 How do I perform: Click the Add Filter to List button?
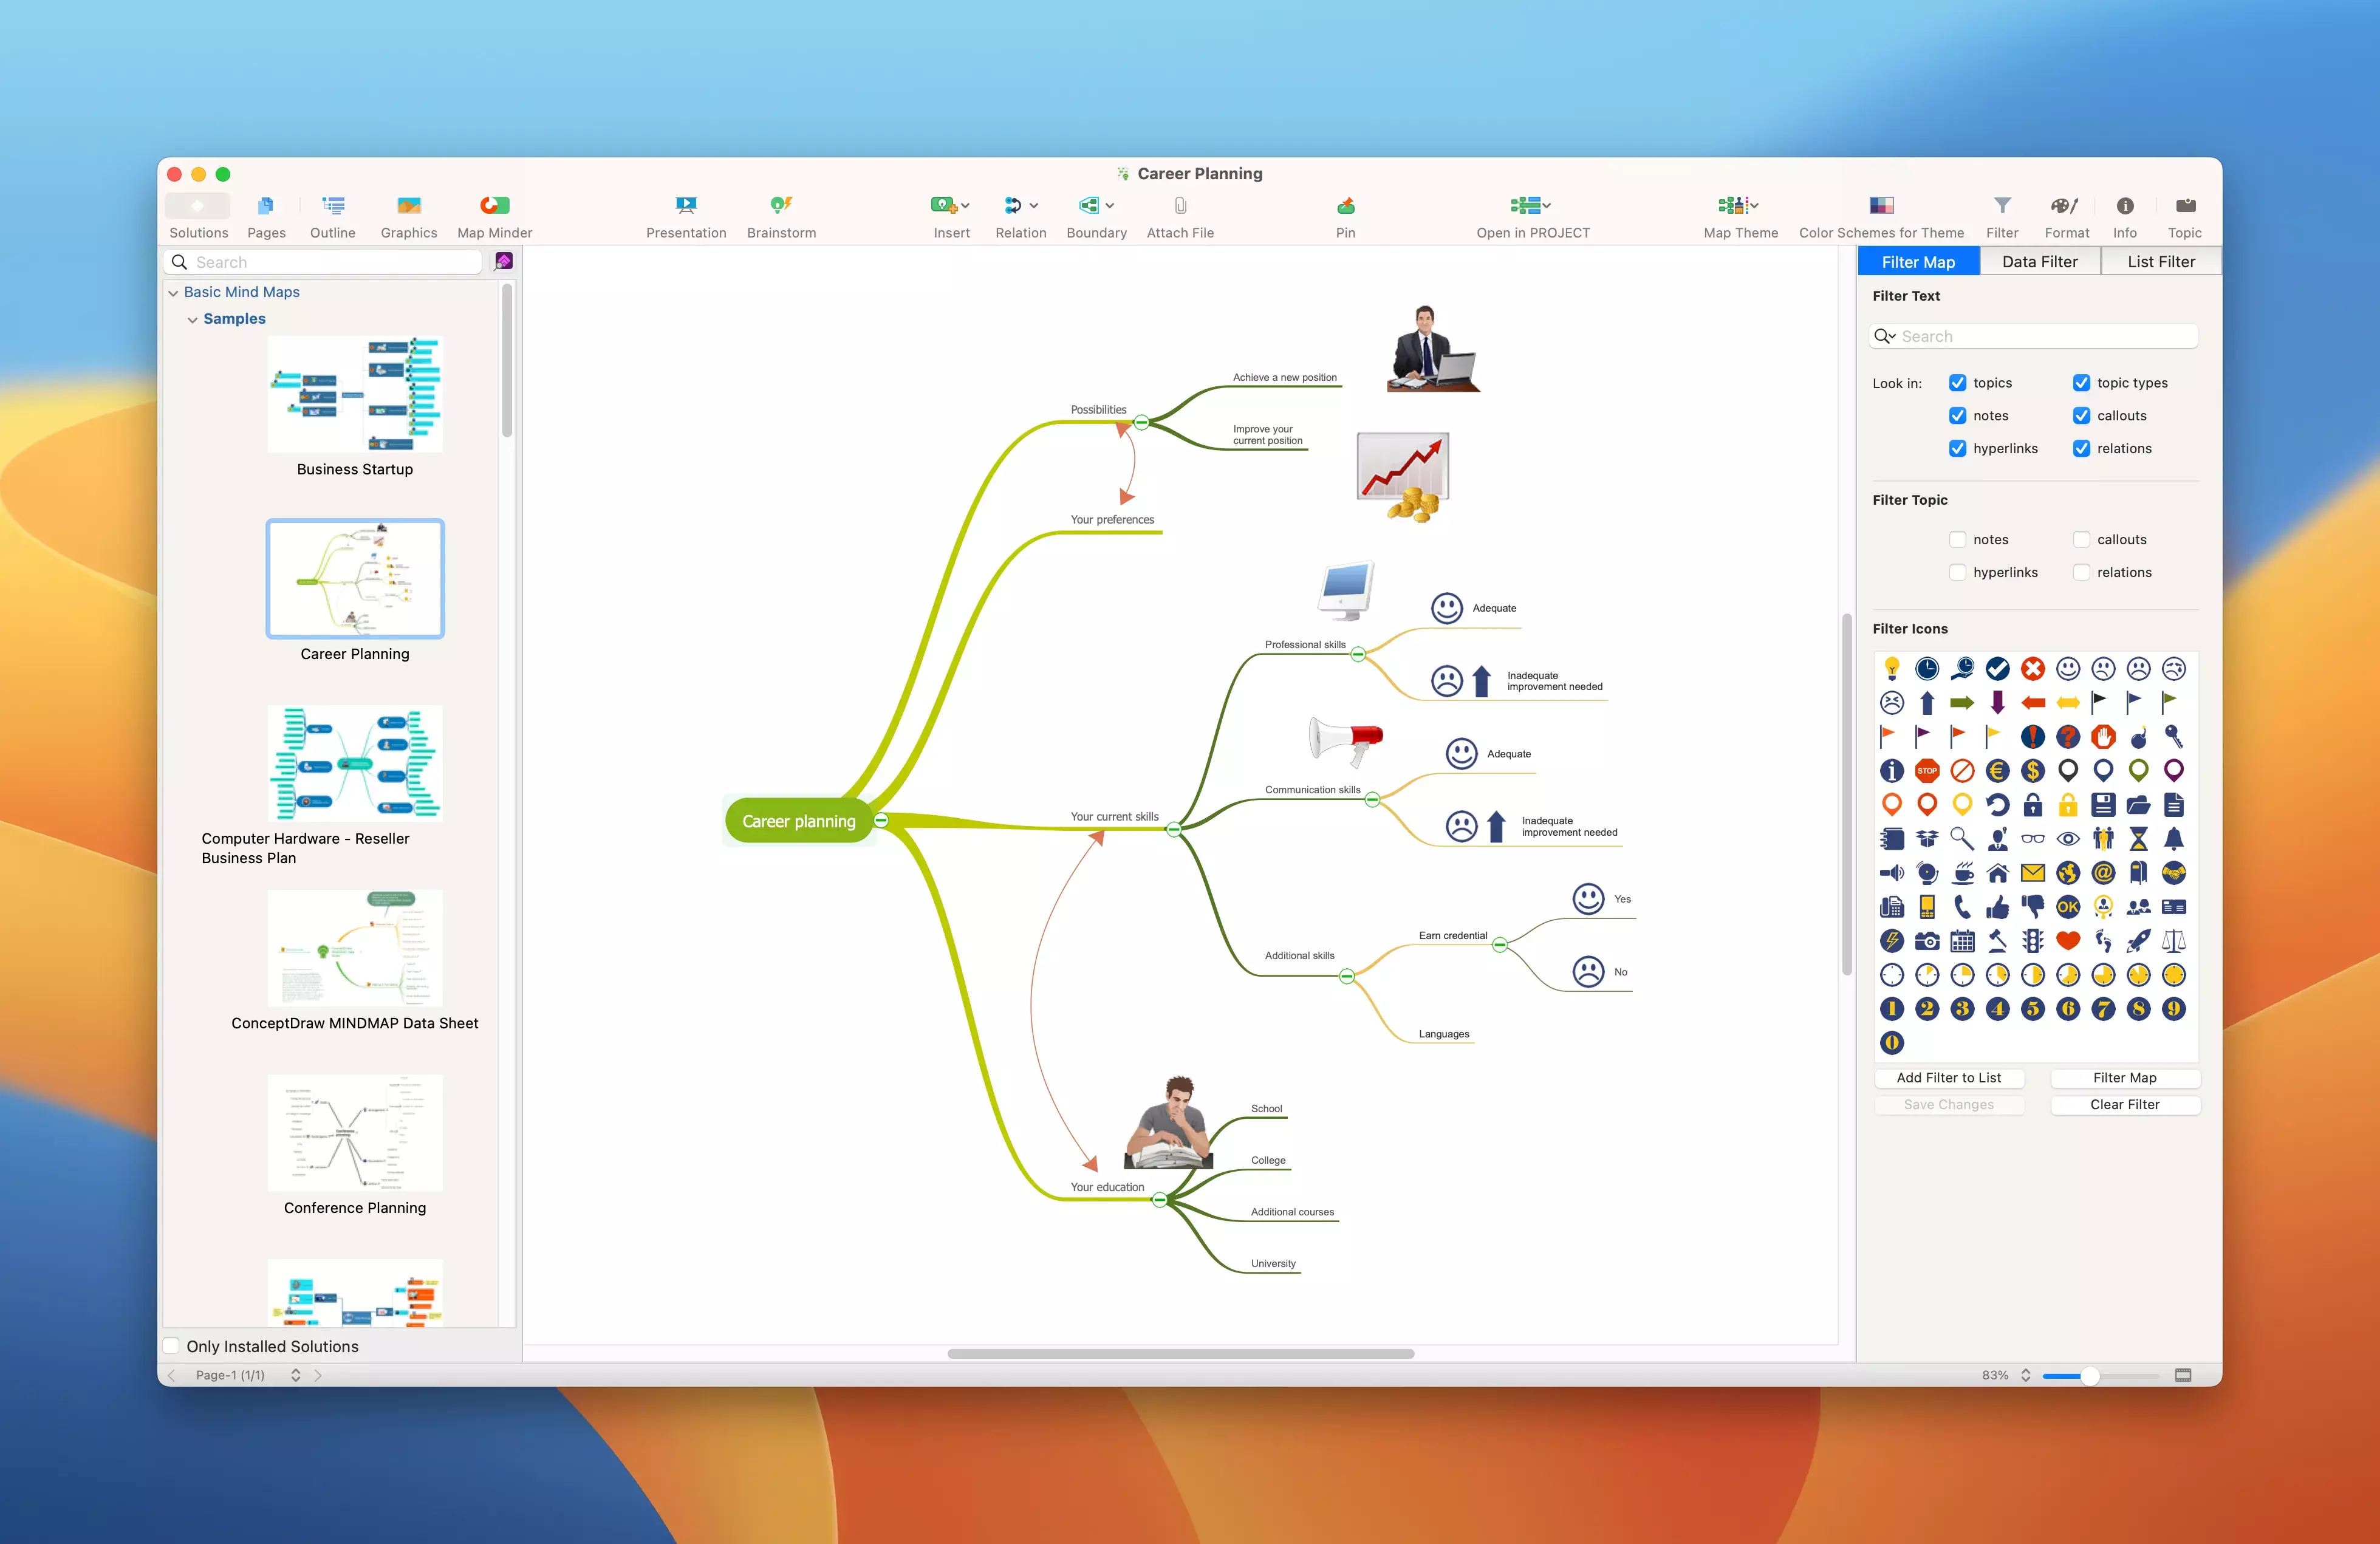pos(1948,1078)
